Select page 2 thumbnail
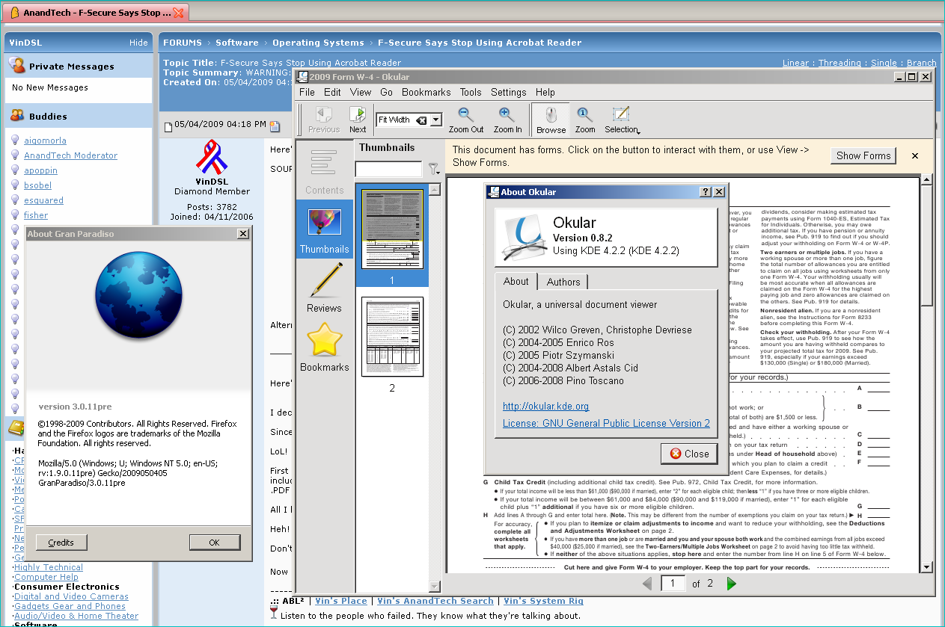 click(x=392, y=337)
